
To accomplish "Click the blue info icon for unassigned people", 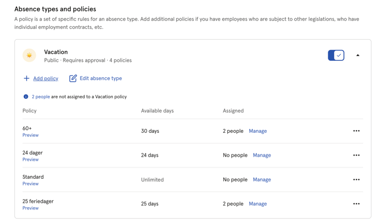I will tap(26, 97).
